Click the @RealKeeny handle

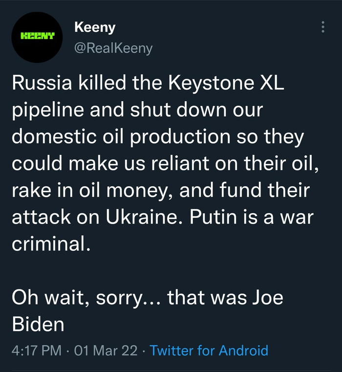coord(113,48)
